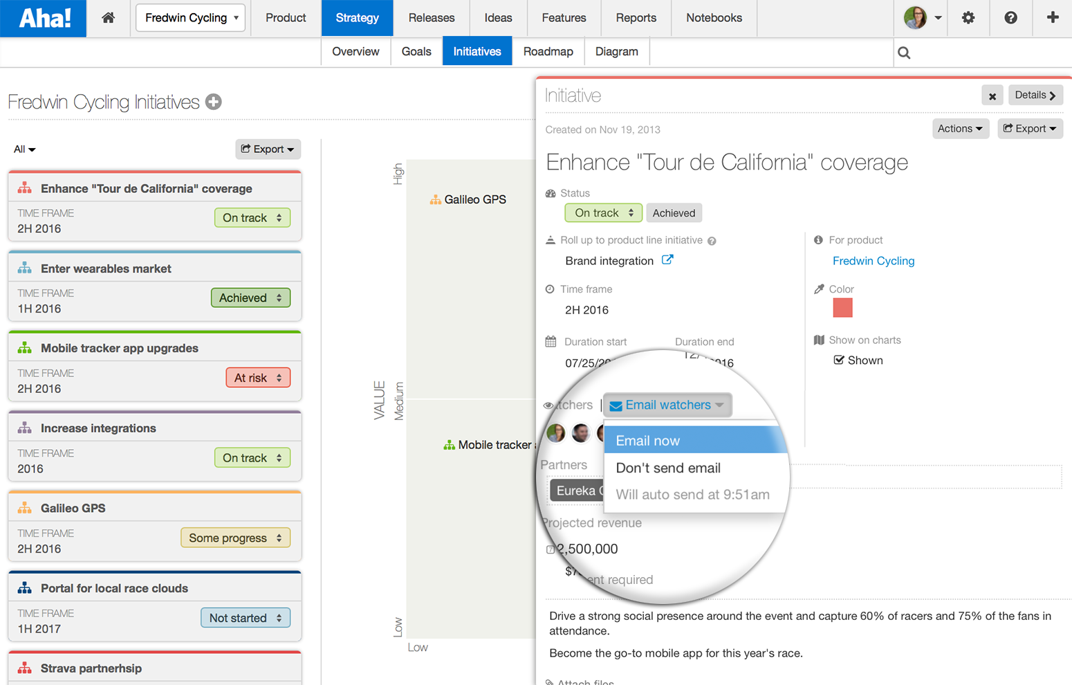Viewport: 1072px width, 685px height.
Task: Open the All filter dropdown
Action: click(24, 149)
